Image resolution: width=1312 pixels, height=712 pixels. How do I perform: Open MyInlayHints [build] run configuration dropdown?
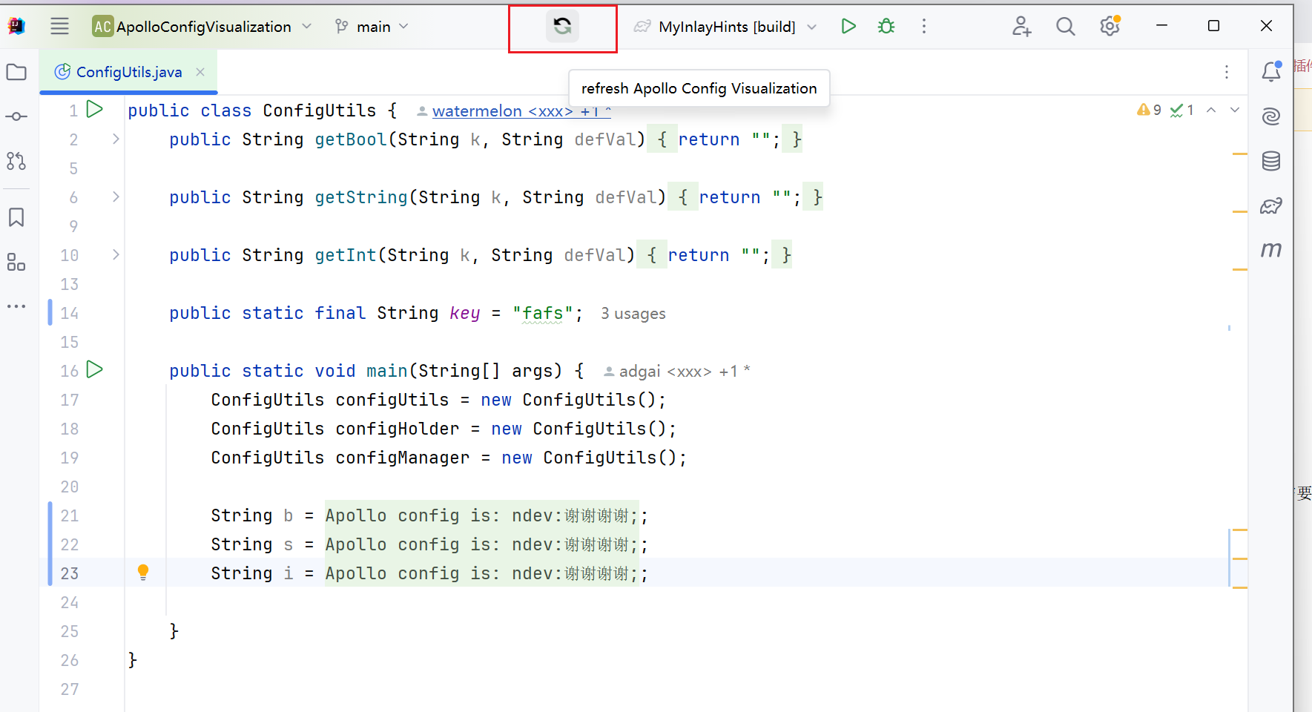[725, 27]
